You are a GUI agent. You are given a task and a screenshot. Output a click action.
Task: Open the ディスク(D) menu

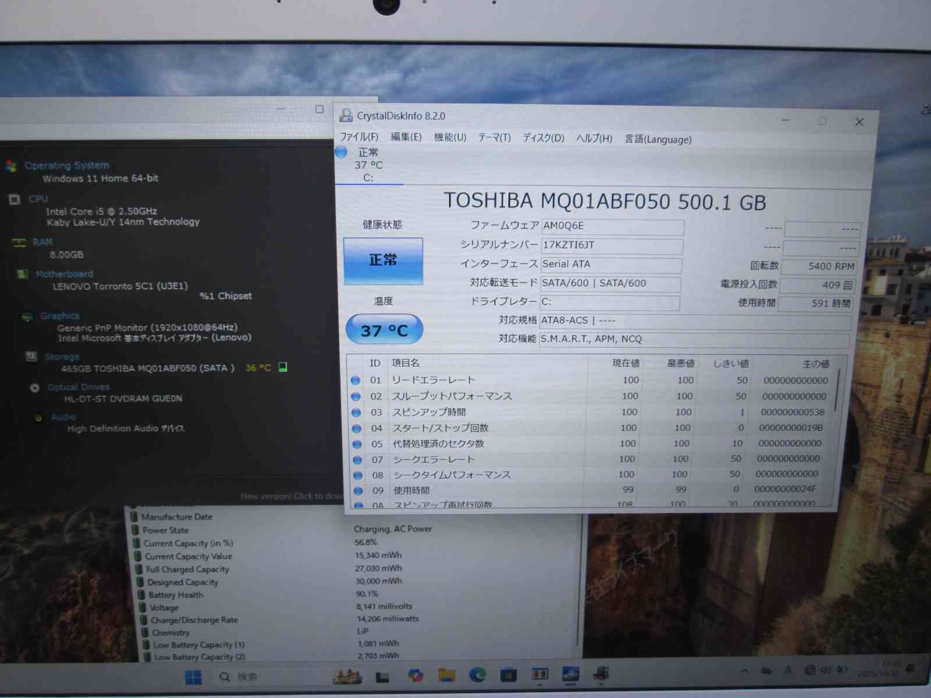[x=543, y=138]
